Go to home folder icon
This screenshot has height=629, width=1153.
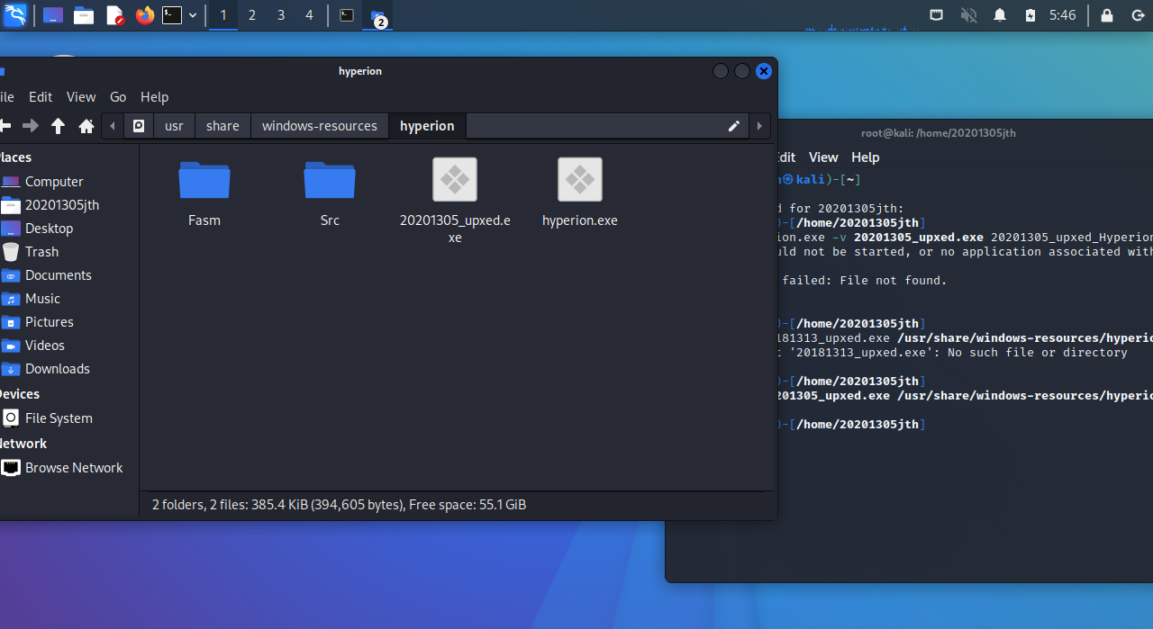[x=86, y=126]
